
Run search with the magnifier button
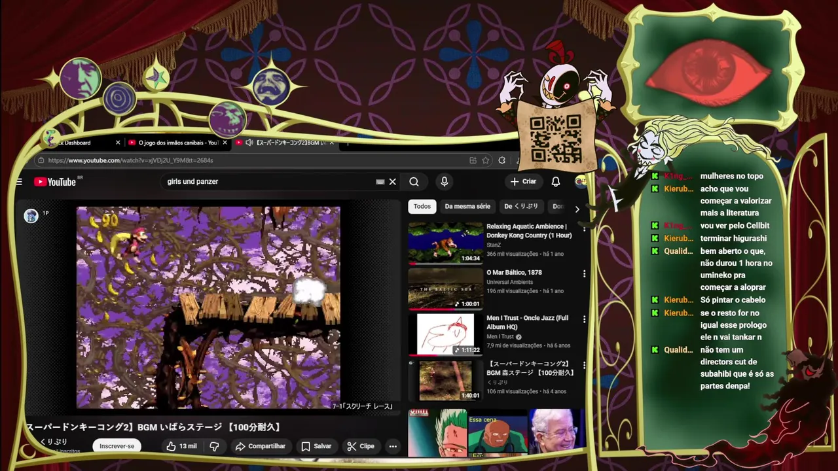point(414,182)
